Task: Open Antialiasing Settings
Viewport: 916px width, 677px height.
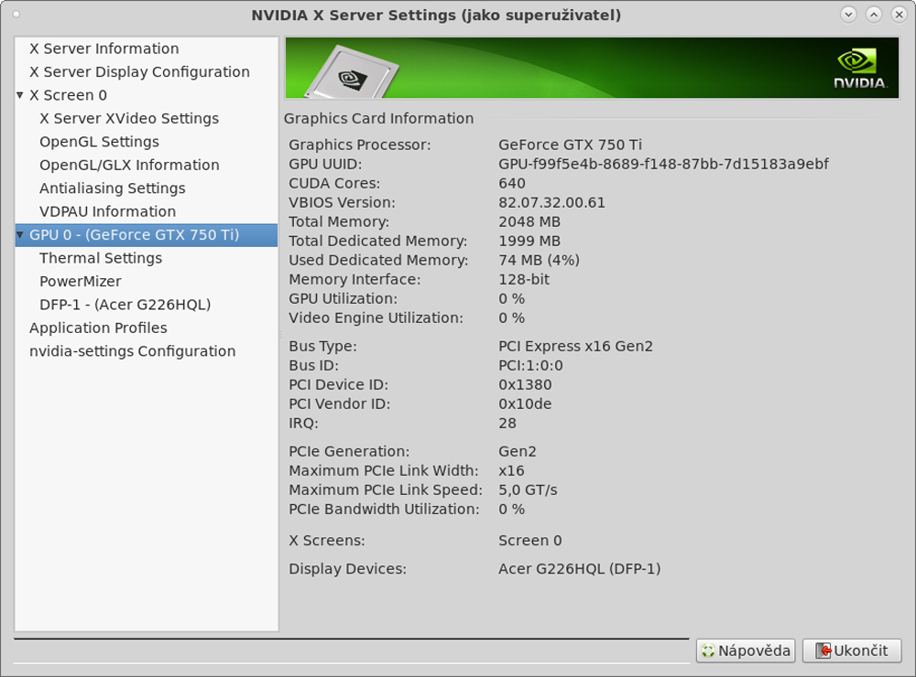Action: coord(112,188)
